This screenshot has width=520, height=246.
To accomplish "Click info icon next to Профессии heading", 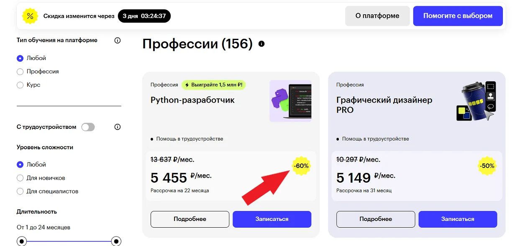I will (261, 44).
